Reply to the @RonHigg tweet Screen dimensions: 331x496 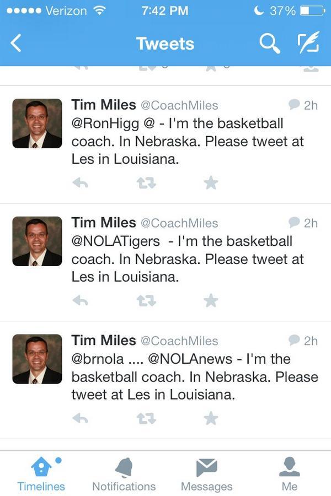[81, 183]
